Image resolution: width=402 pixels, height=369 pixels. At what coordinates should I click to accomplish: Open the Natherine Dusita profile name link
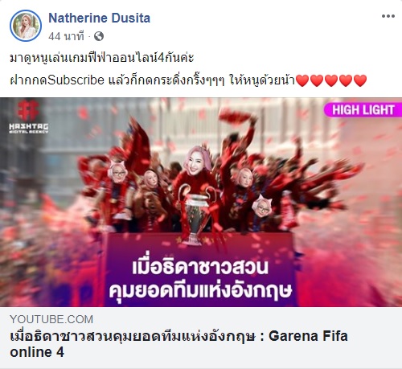(99, 18)
